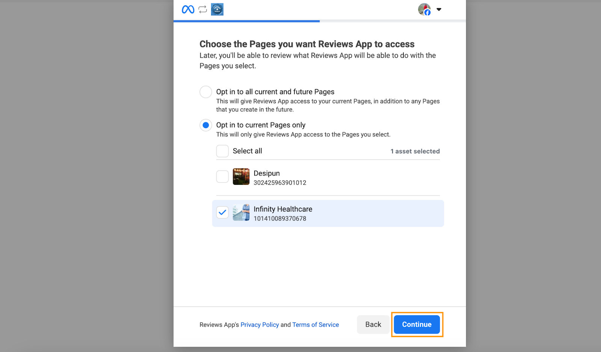The image size is (601, 352).
Task: Expand the account dropdown arrow
Action: [439, 9]
